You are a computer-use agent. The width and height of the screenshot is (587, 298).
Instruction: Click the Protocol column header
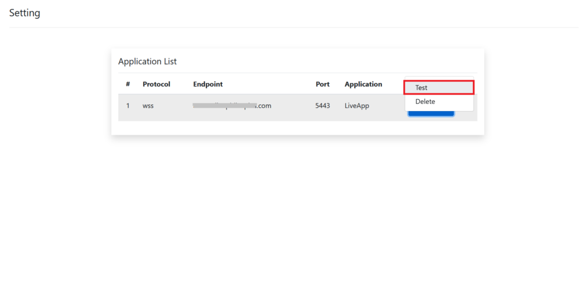pyautogui.click(x=156, y=84)
